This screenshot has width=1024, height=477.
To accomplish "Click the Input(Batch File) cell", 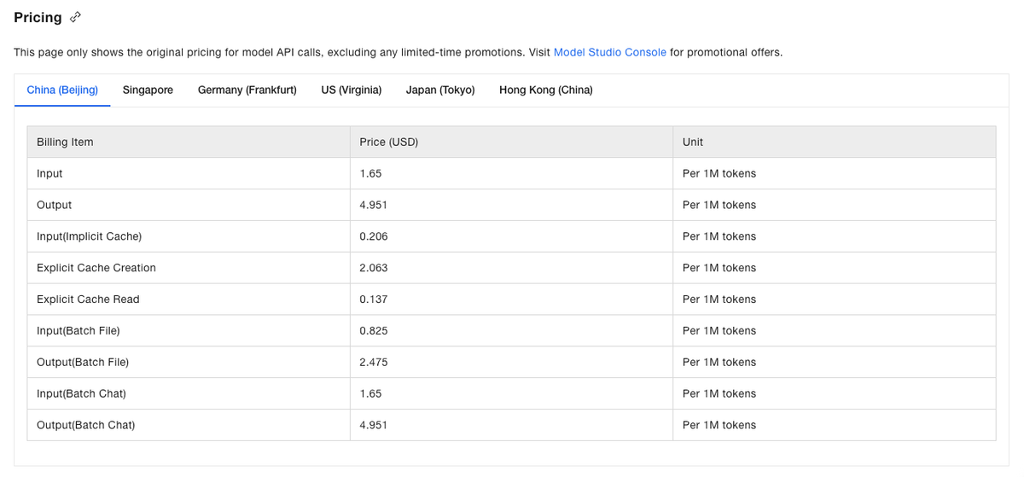I will point(189,331).
